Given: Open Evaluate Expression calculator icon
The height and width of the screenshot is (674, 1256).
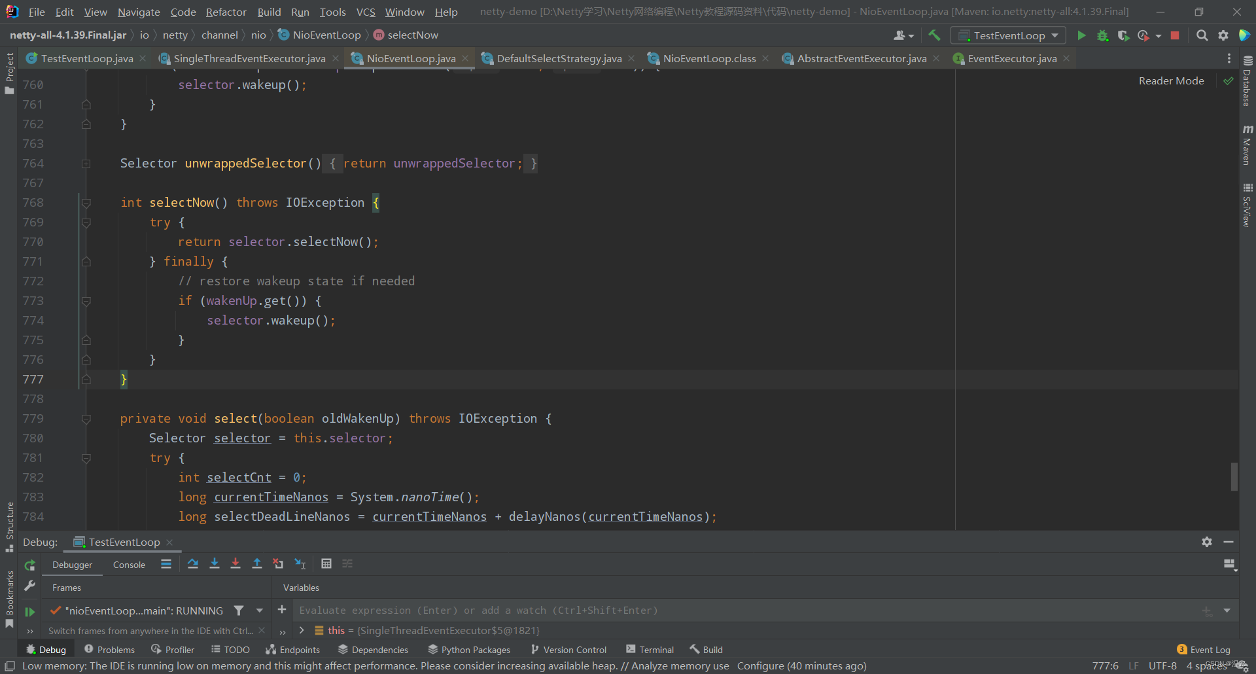Looking at the screenshot, I should 326,564.
